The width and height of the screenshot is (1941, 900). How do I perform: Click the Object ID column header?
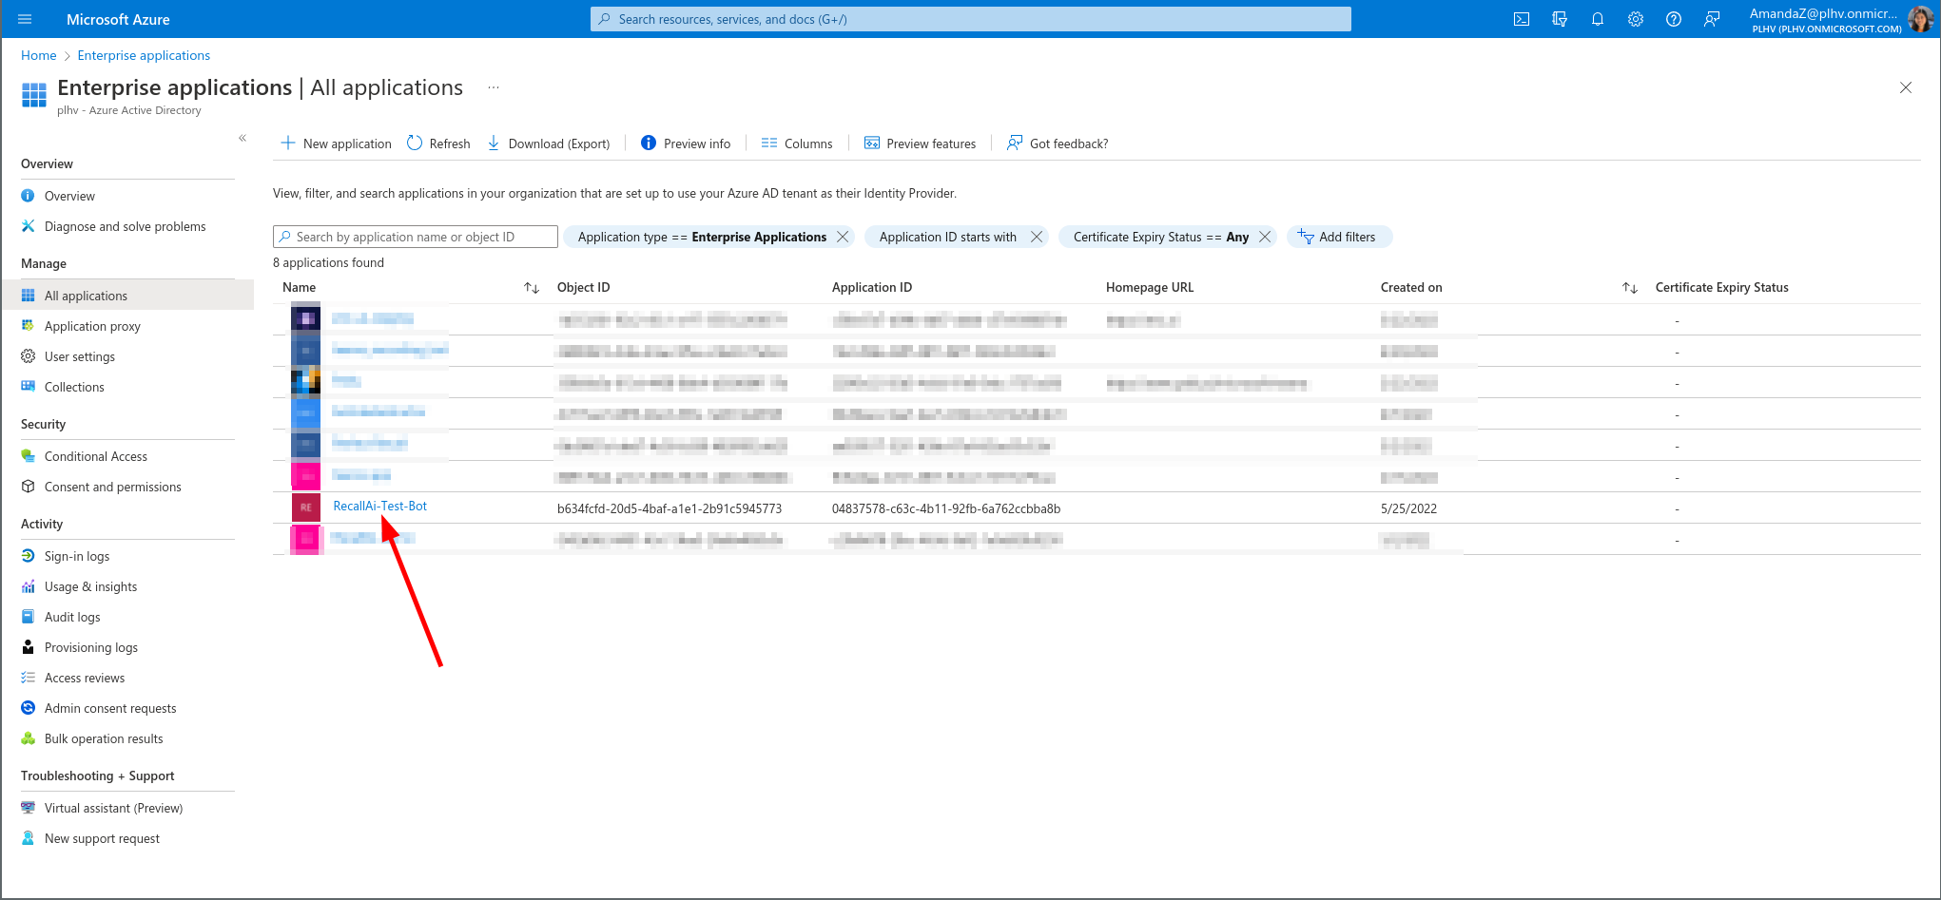point(584,287)
